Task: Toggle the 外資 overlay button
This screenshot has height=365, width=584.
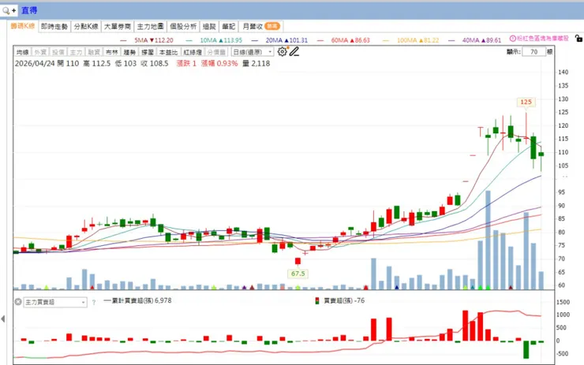Action: (x=40, y=52)
